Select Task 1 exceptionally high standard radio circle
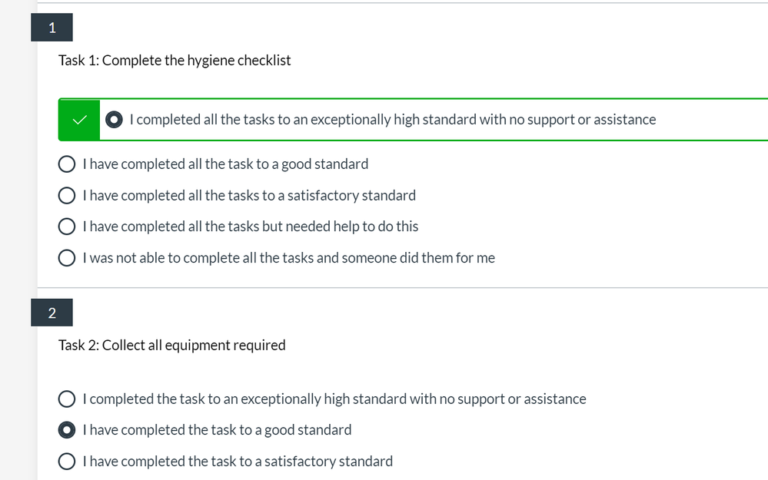The image size is (768, 480). pos(114,120)
